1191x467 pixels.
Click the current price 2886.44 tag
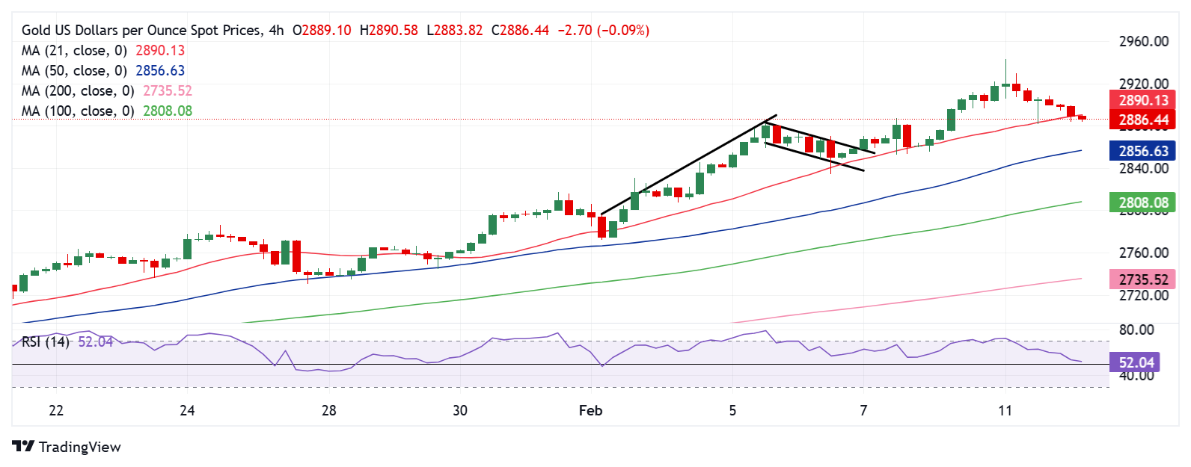point(1142,120)
